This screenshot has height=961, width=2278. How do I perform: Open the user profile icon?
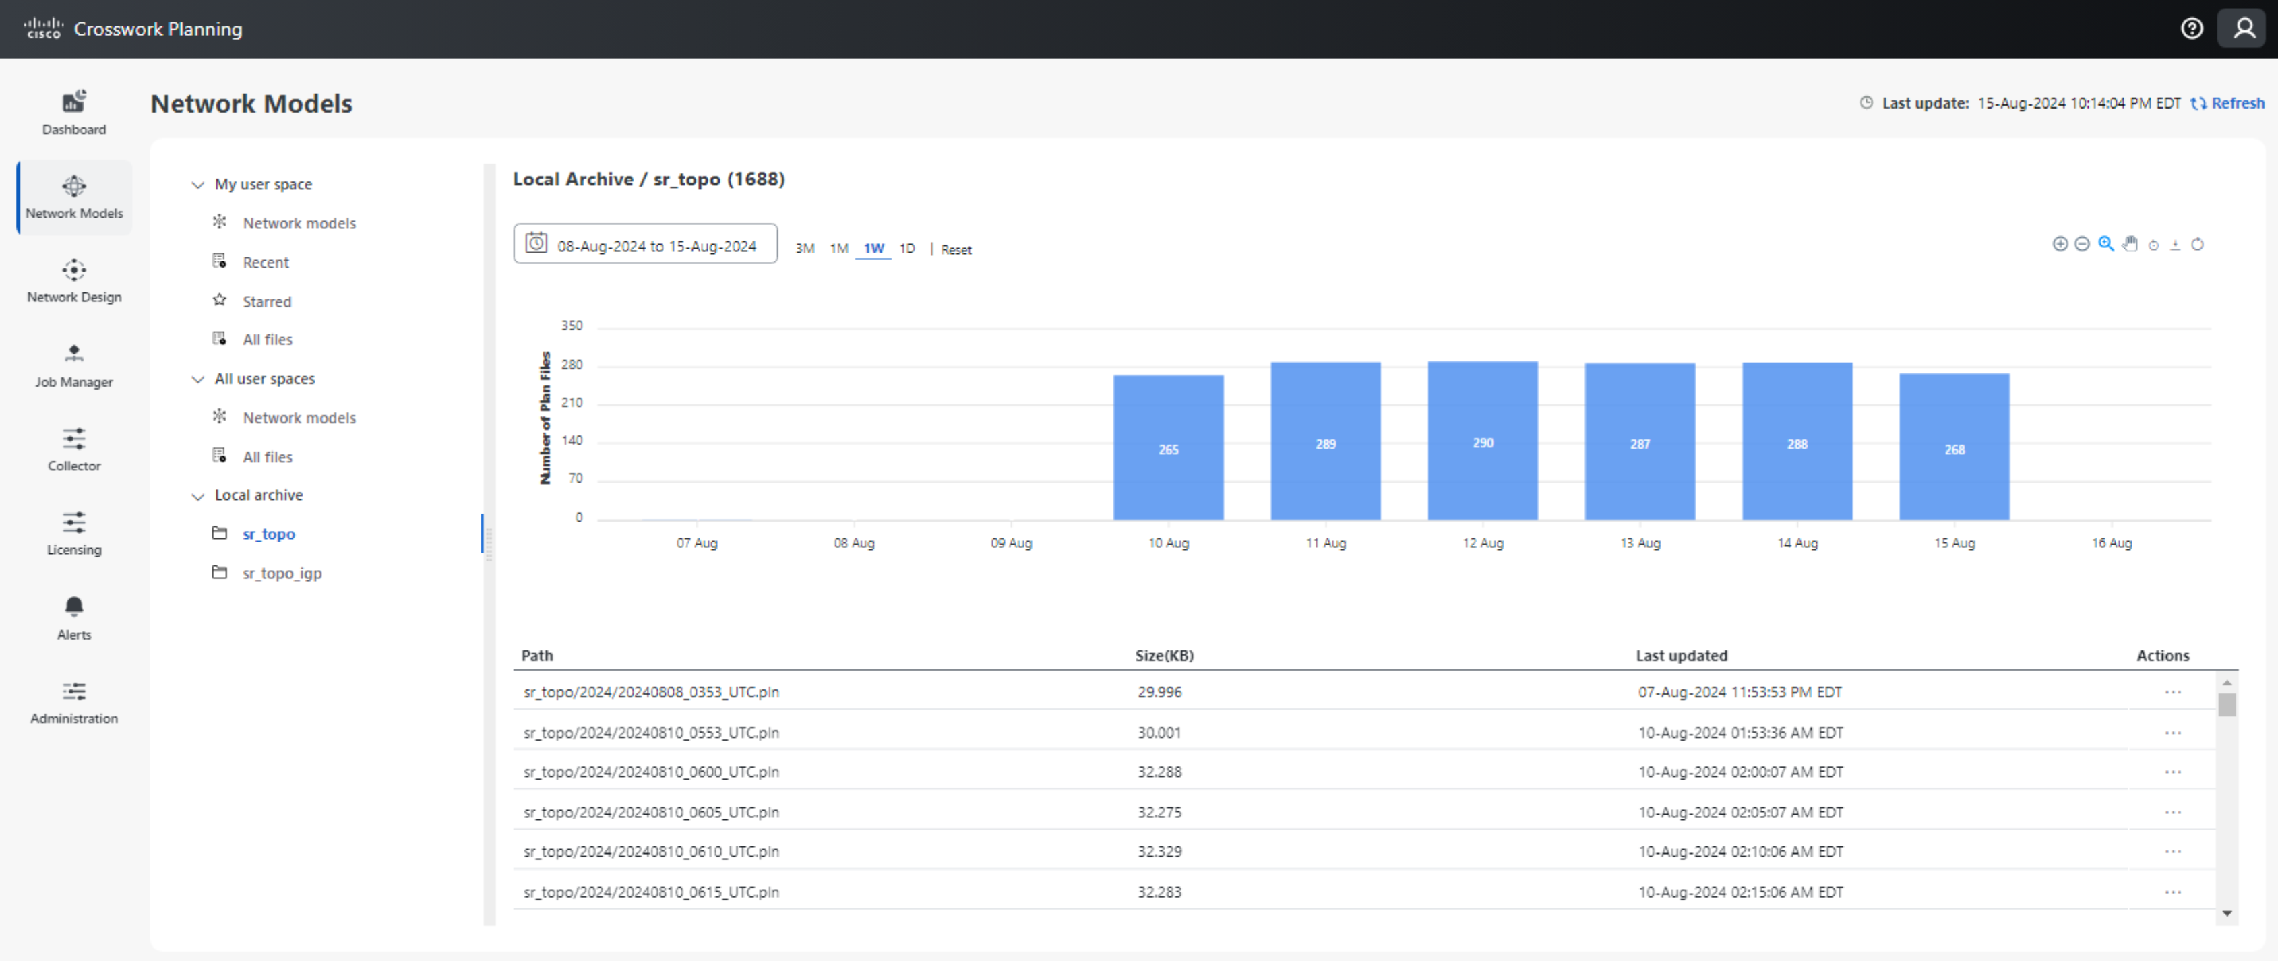tap(2244, 28)
